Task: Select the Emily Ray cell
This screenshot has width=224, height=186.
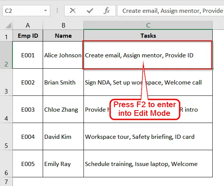Action: tap(63, 164)
